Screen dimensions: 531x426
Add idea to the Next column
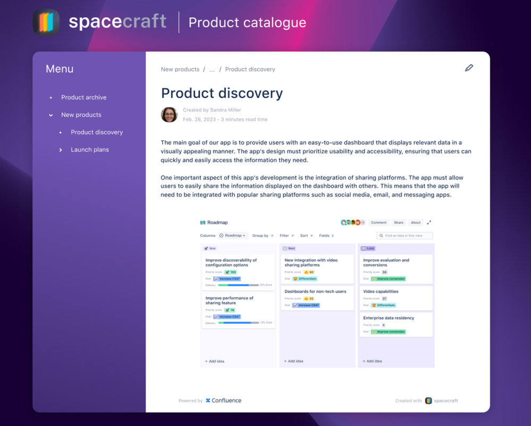[x=293, y=361]
